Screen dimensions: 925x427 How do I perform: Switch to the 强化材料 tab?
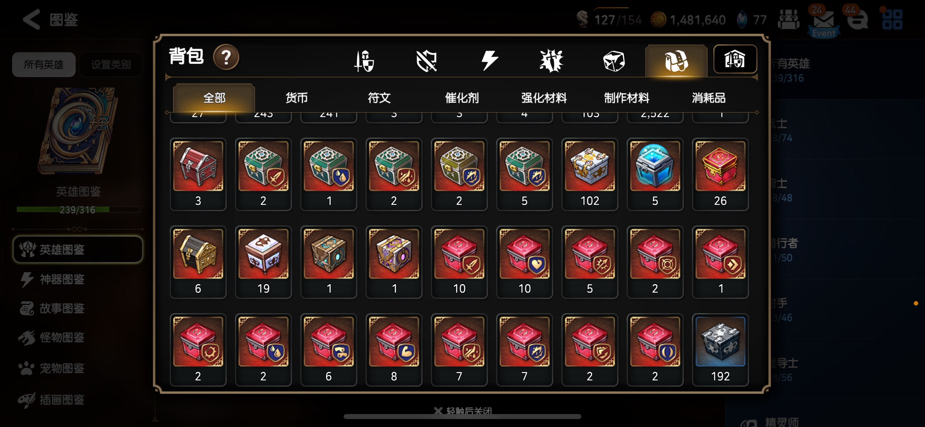point(544,97)
